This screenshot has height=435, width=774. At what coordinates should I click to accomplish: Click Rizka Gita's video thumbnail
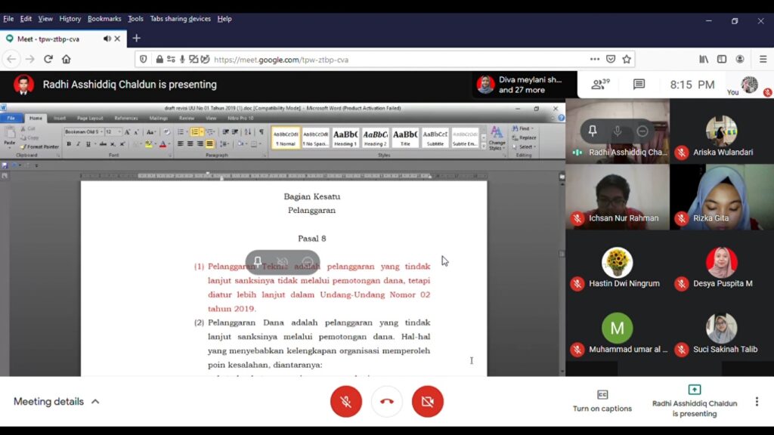721,197
